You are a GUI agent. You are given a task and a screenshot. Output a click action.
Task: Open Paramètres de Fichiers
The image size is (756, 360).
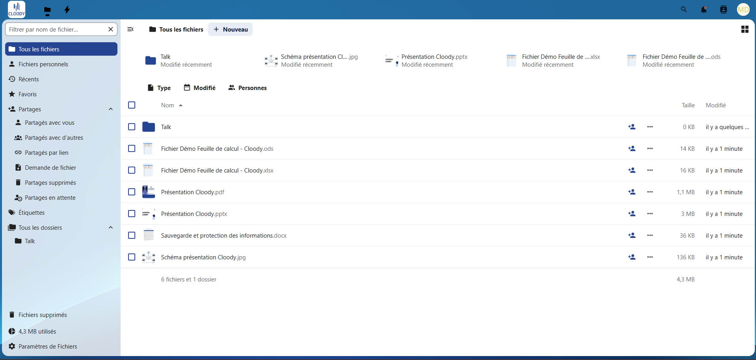[61, 346]
